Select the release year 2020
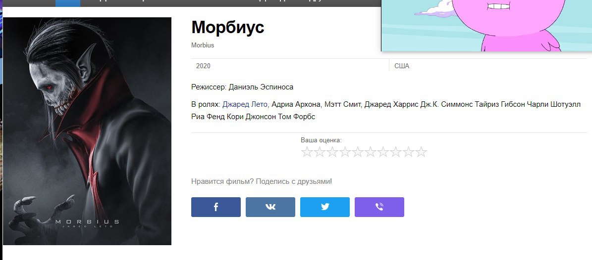Image resolution: width=592 pixels, height=260 pixels. click(x=203, y=66)
